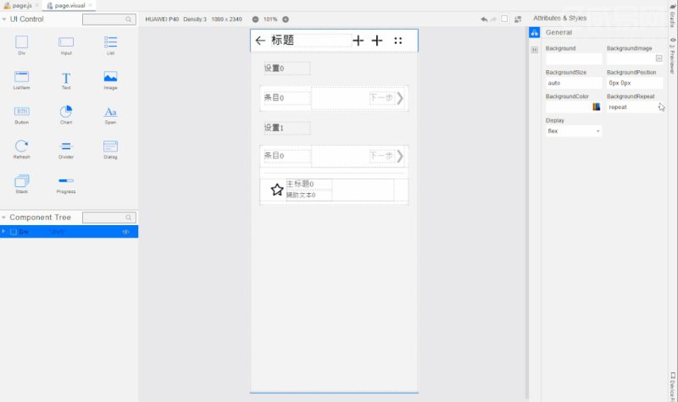Select the Span control icon
Viewport: 678px width, 402px height.
110,112
